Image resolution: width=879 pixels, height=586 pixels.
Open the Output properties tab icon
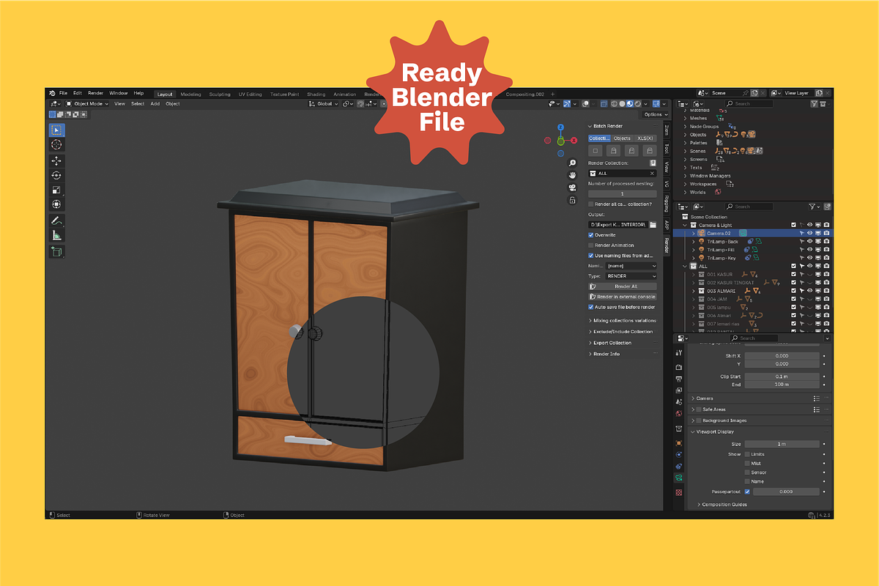point(679,379)
